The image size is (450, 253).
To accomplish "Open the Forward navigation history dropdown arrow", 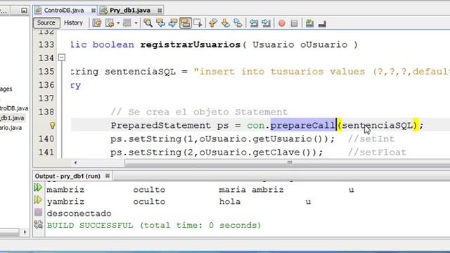I will pos(136,23).
